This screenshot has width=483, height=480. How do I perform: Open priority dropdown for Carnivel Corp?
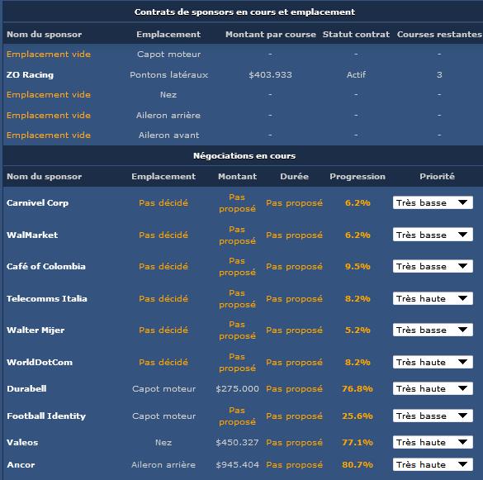click(x=433, y=203)
